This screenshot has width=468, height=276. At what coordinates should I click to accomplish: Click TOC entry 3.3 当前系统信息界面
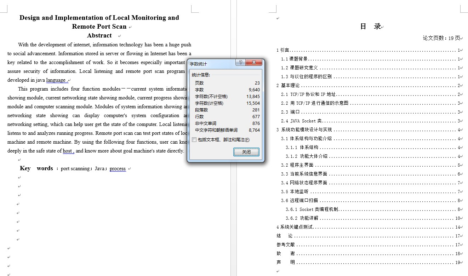(x=371, y=174)
